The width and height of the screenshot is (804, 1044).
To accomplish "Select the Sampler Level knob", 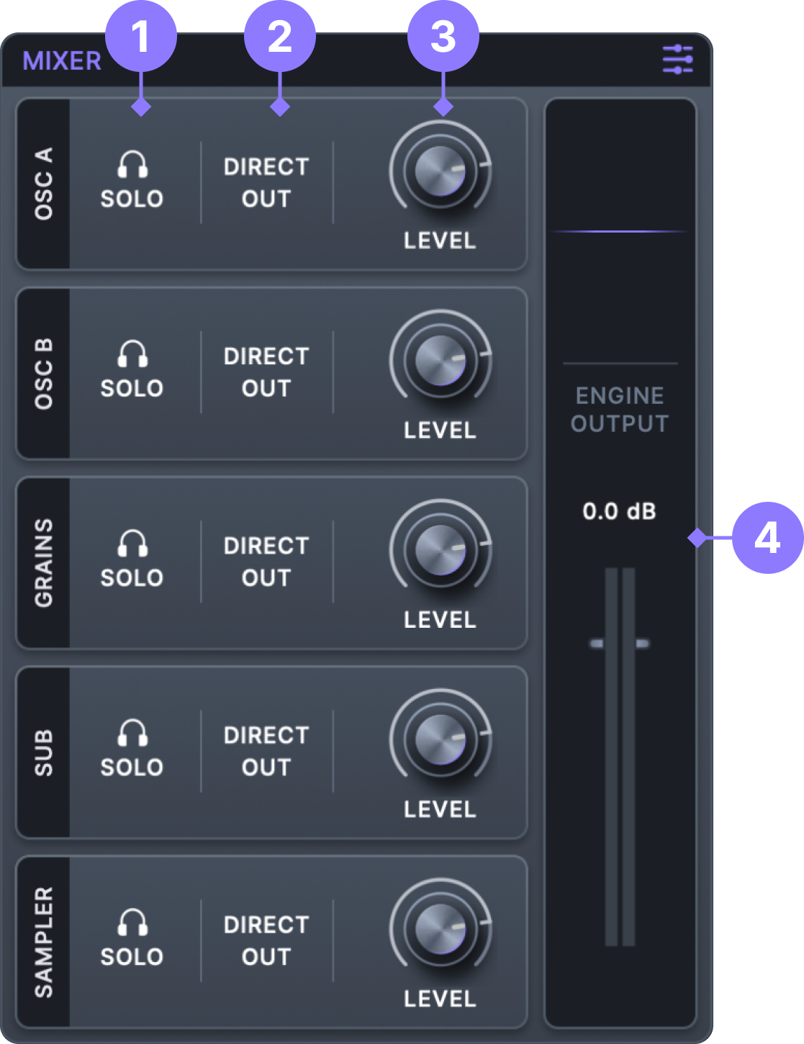I will [440, 929].
